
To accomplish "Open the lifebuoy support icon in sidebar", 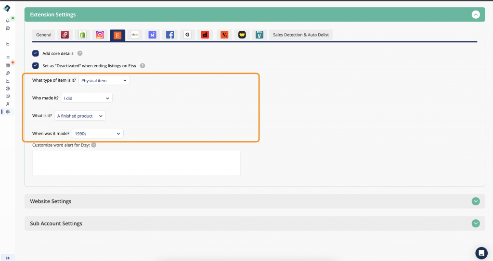I will (x=8, y=88).
